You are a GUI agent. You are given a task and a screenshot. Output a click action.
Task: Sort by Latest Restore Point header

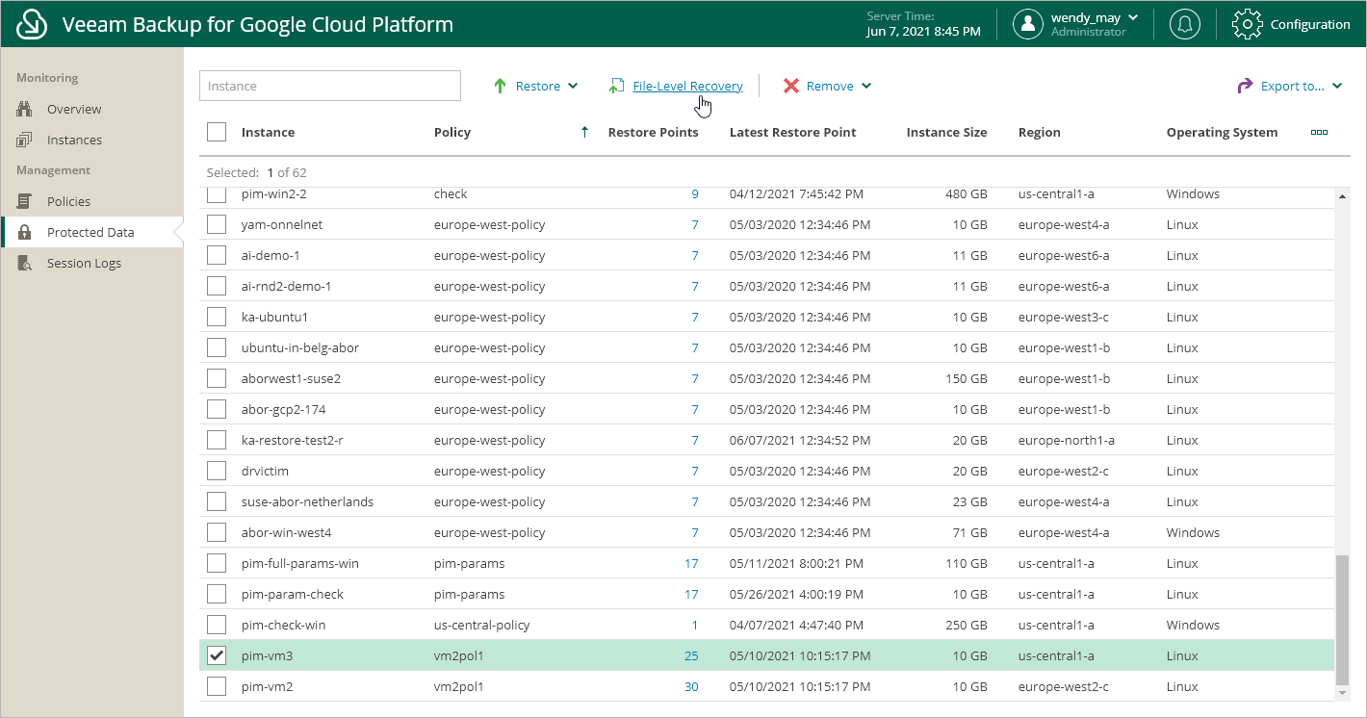[792, 132]
